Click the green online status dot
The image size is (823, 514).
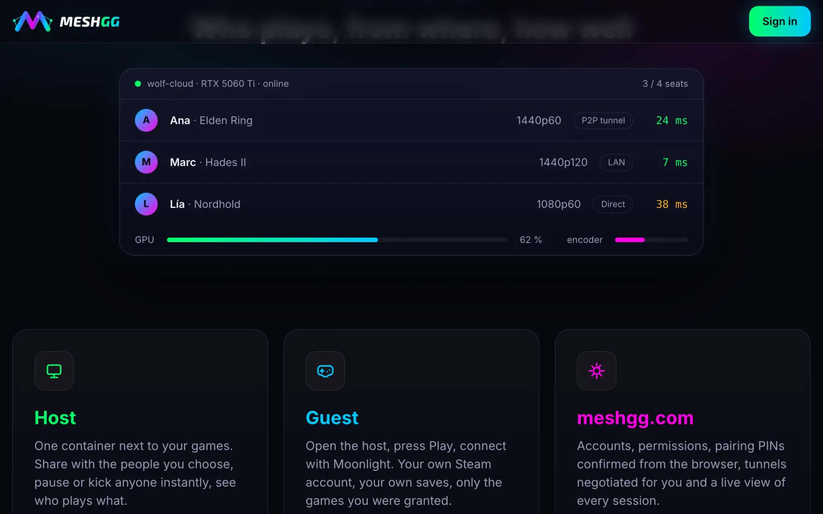point(138,84)
